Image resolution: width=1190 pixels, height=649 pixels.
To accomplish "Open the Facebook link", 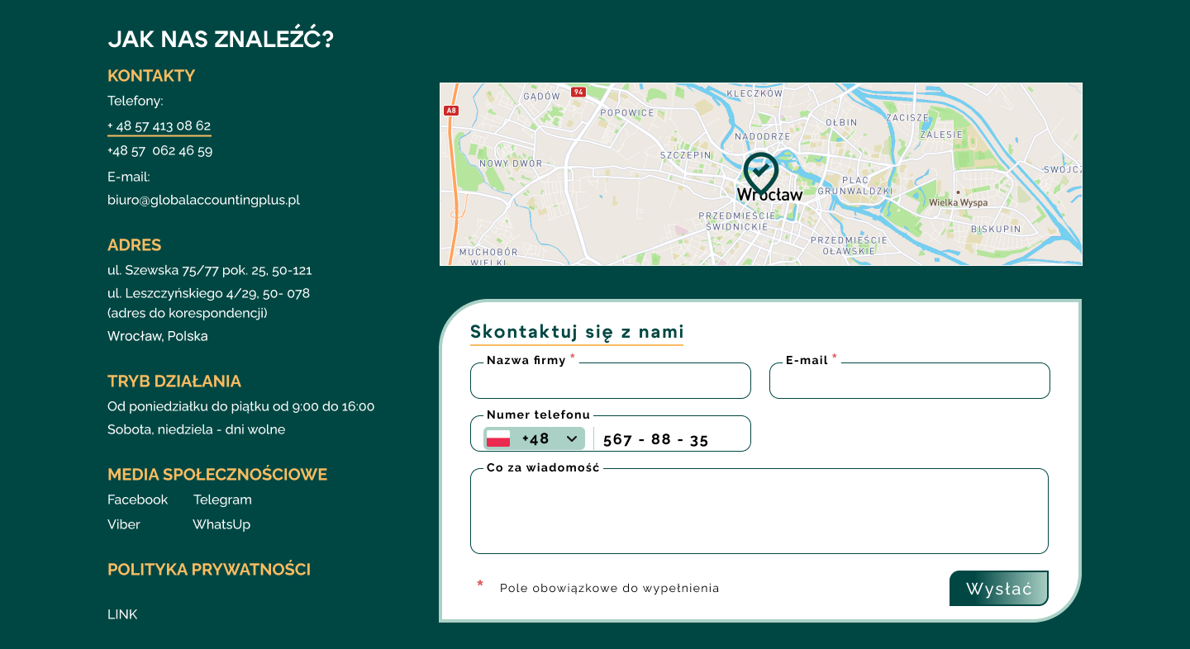I will click(x=137, y=500).
